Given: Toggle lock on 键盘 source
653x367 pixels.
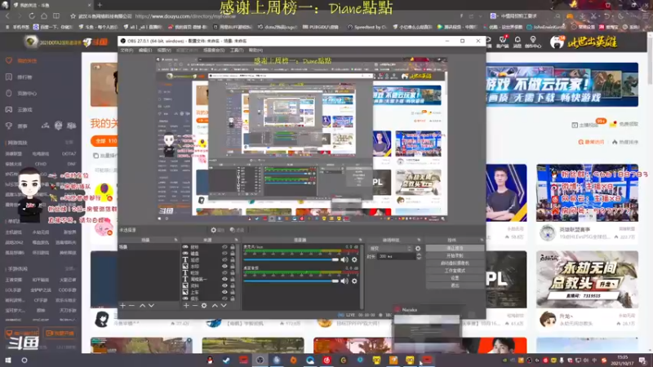Looking at the screenshot, I should tap(233, 254).
